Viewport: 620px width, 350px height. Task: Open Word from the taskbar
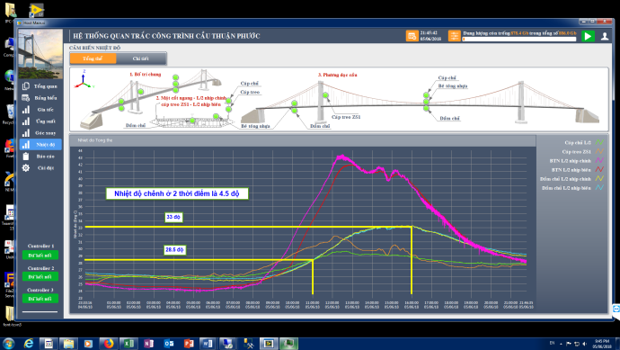208,344
